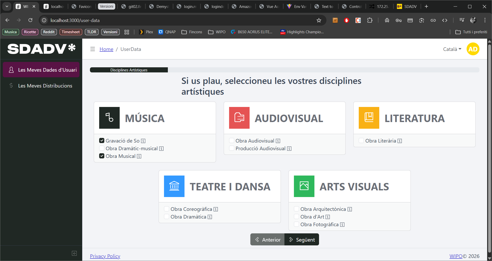
Task: Check Obra Arquitectònica checkbox
Action: (x=296, y=209)
